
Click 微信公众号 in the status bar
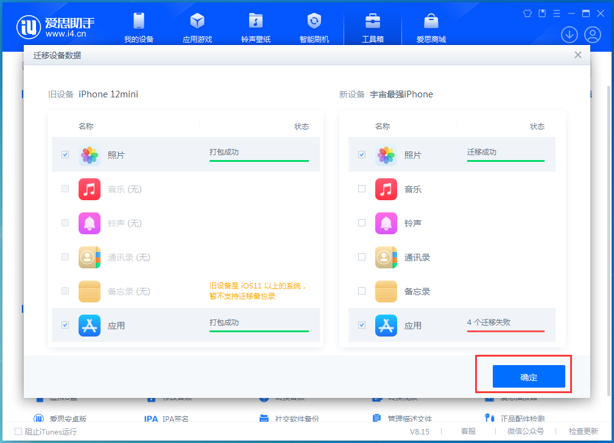[526, 431]
